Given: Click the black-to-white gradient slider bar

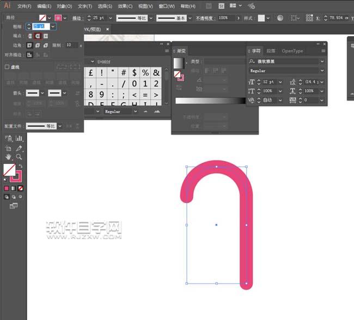Looking at the screenshot, I should pyautogui.click(x=209, y=101).
